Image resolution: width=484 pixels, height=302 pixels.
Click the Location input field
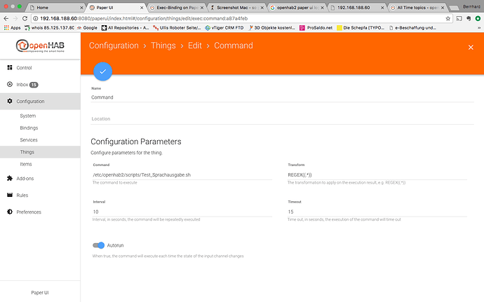coord(282,118)
